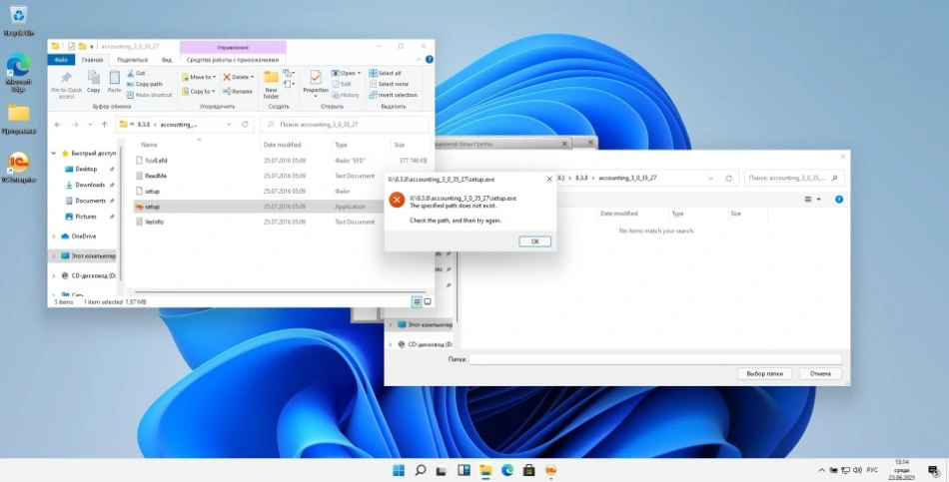Expand the OneDrive tree node
The image size is (949, 482).
click(x=55, y=237)
